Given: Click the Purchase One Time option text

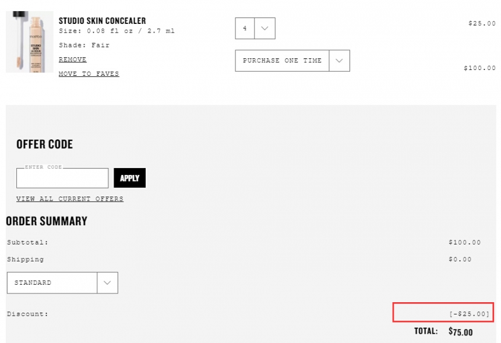Looking at the screenshot, I should point(282,61).
